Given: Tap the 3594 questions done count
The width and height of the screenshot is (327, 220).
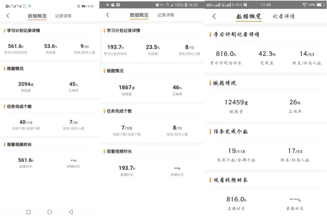Looking at the screenshot, I should click(25, 84).
